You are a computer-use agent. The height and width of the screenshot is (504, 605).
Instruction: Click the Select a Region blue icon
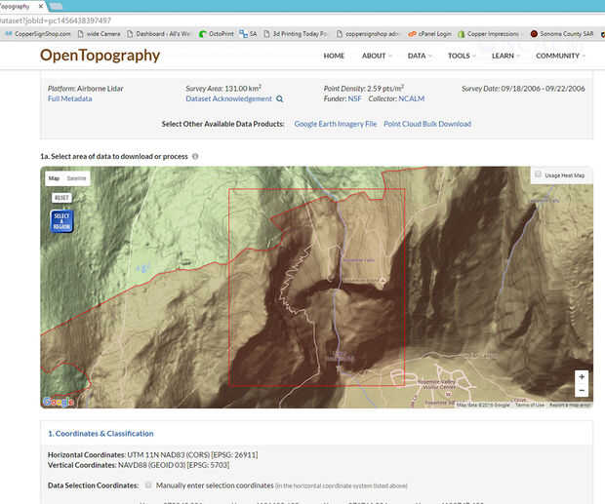click(x=61, y=221)
